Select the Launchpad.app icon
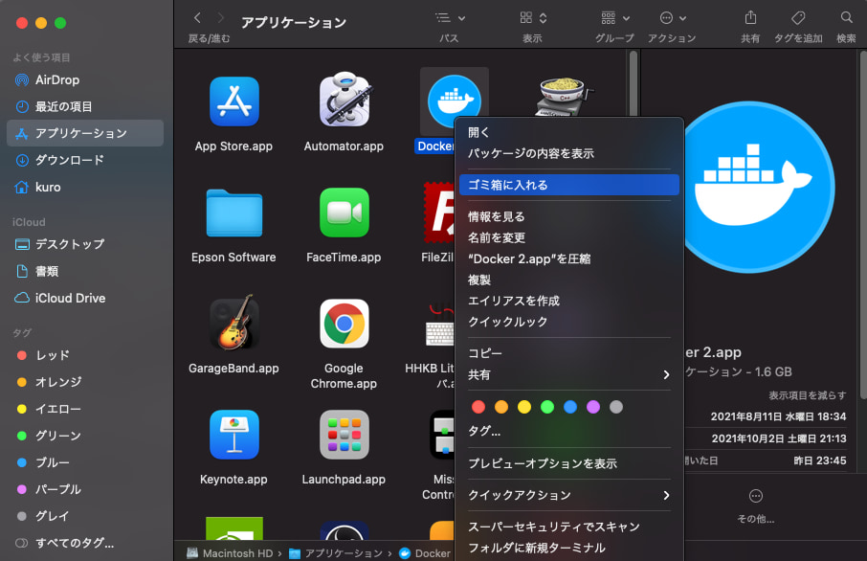 344,435
